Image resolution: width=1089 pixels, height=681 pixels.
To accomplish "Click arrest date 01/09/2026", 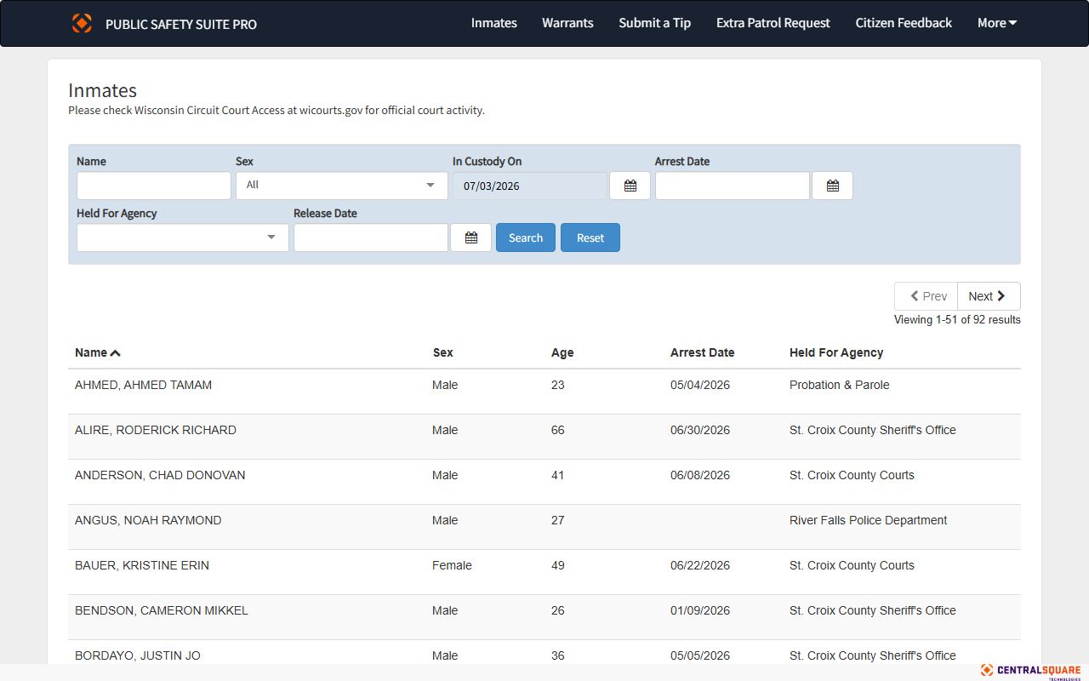I will (x=700, y=610).
